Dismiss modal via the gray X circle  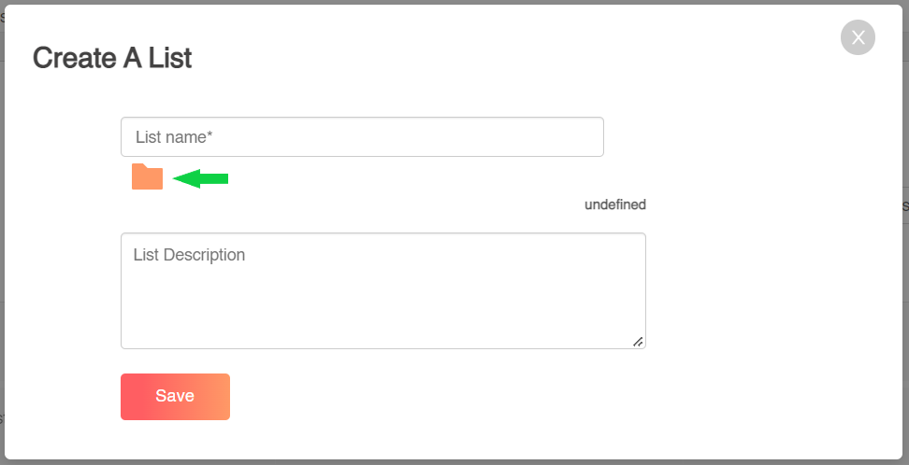point(858,37)
